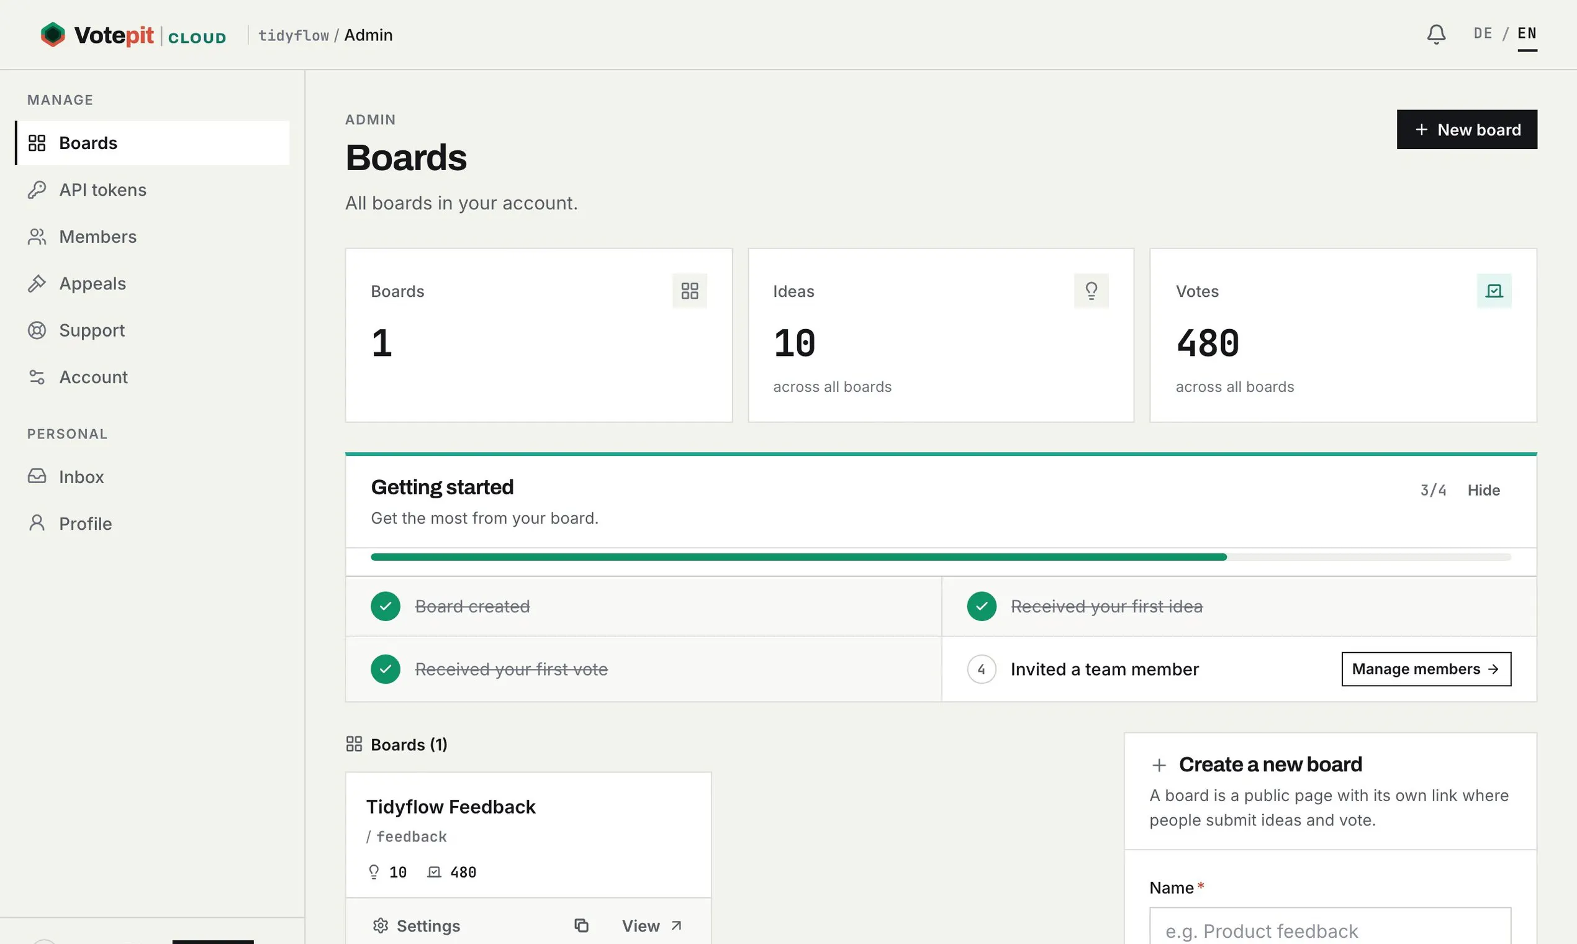Open notifications bell
The width and height of the screenshot is (1577, 944).
click(1436, 34)
